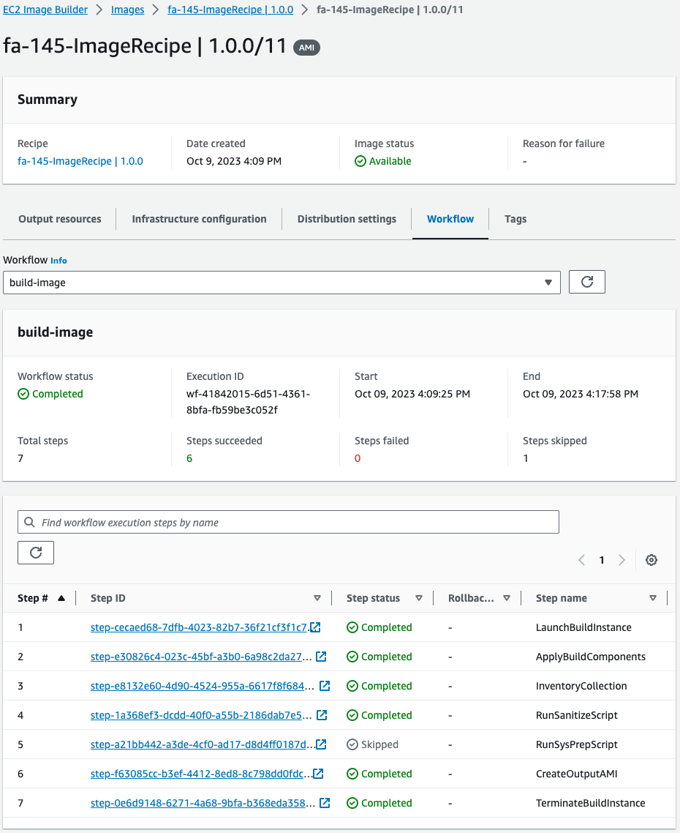Image resolution: width=680 pixels, height=833 pixels.
Task: Refresh the workflow execution steps table
Action: [35, 552]
